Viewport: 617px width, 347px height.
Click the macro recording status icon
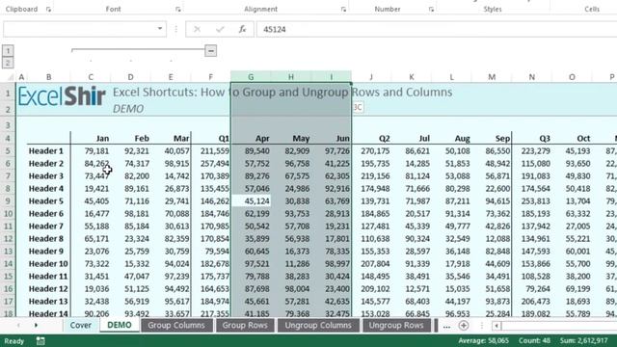(x=40, y=341)
